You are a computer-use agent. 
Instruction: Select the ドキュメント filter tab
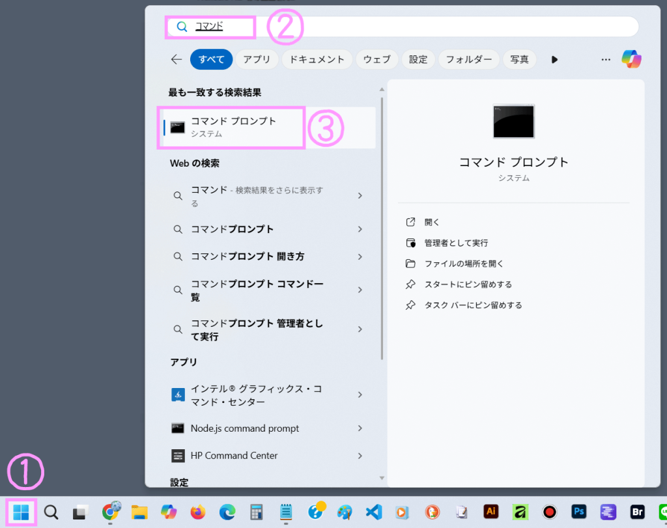317,59
